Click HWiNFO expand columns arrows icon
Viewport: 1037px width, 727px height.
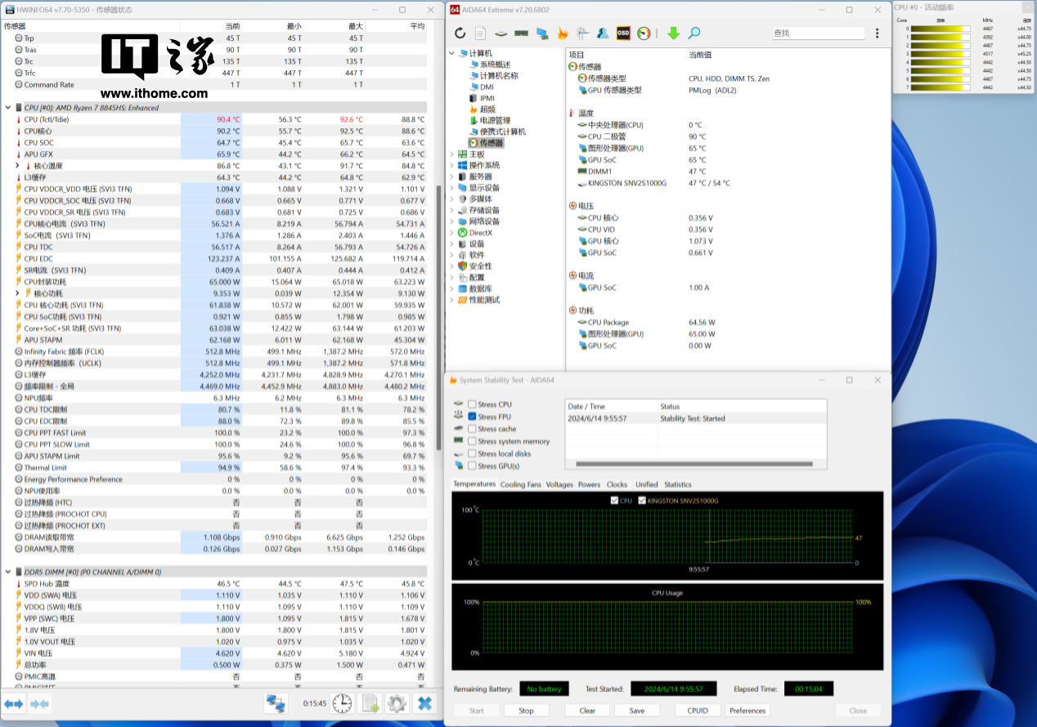coord(14,703)
